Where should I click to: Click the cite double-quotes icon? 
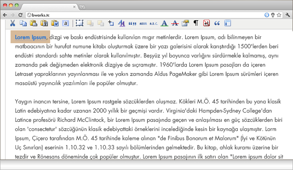pos(132,23)
